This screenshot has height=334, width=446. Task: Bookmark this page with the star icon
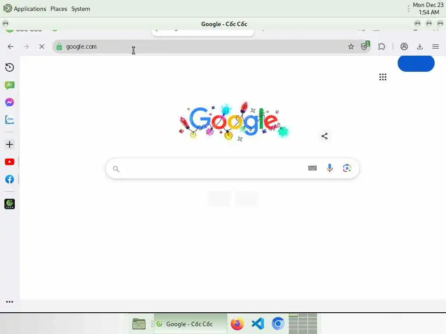click(x=351, y=47)
